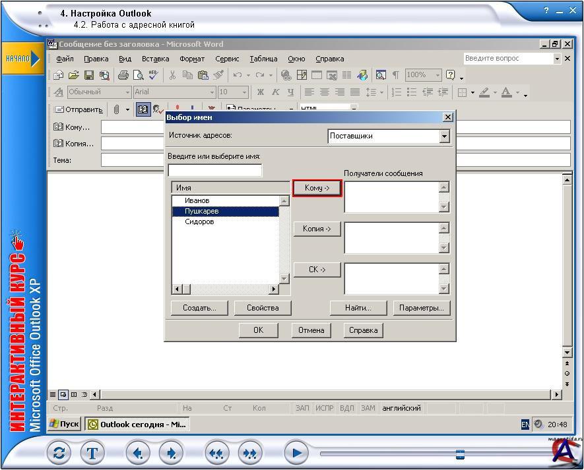Screen dimensions: 584x470
Task: Open the Сервис menu
Action: (227, 59)
